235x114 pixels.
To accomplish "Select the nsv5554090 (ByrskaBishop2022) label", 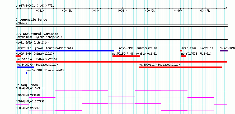I will 39,37.
